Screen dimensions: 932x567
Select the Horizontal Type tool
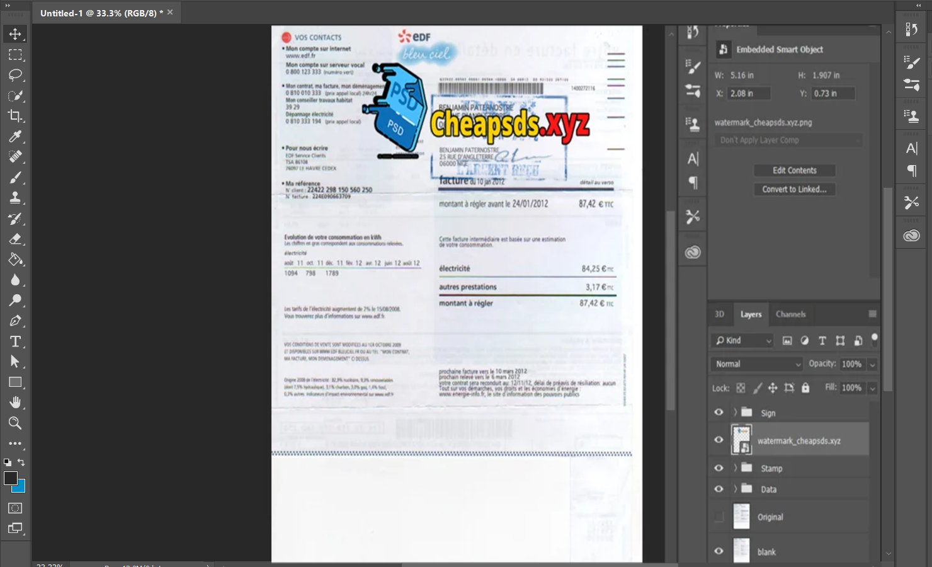(15, 341)
